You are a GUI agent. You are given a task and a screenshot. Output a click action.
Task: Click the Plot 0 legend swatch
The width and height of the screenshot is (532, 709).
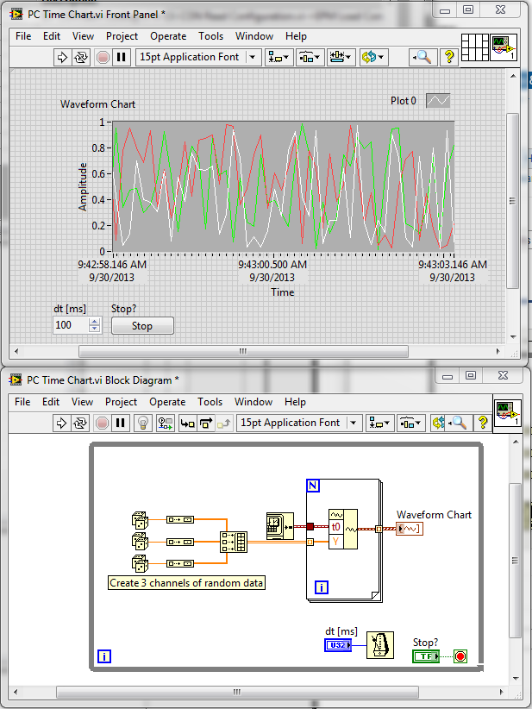[x=438, y=101]
